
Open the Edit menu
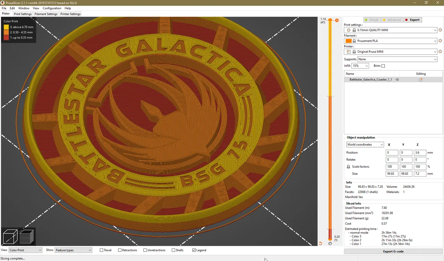pyautogui.click(x=12, y=8)
